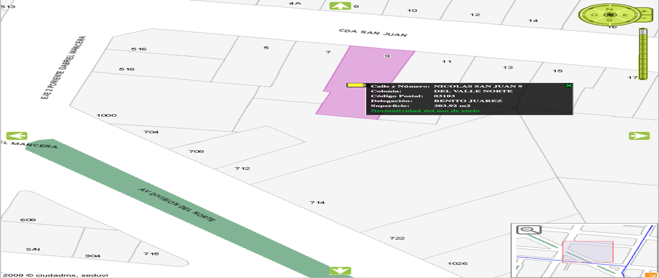Close the parcel info popup
Image resolution: width=659 pixels, height=278 pixels.
click(x=568, y=86)
